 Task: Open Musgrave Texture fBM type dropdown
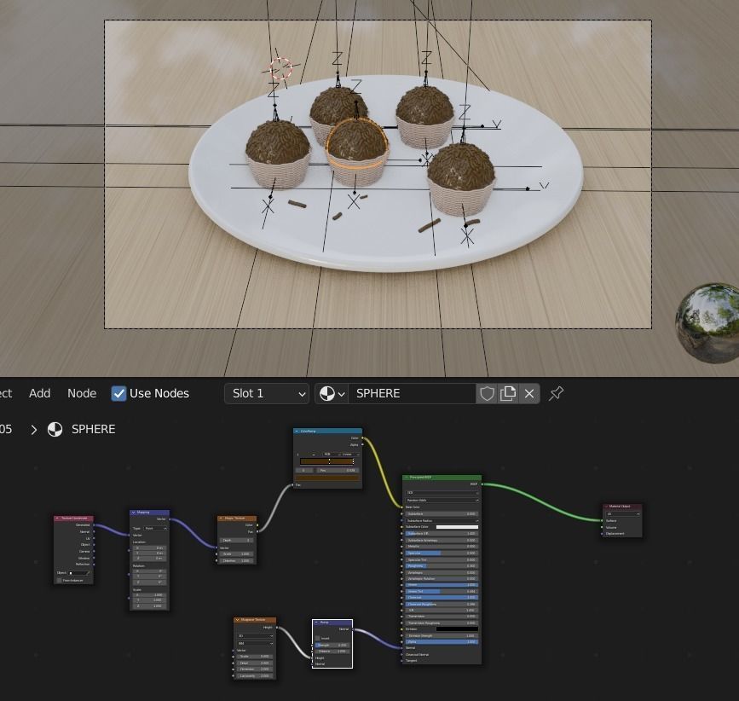(255, 644)
